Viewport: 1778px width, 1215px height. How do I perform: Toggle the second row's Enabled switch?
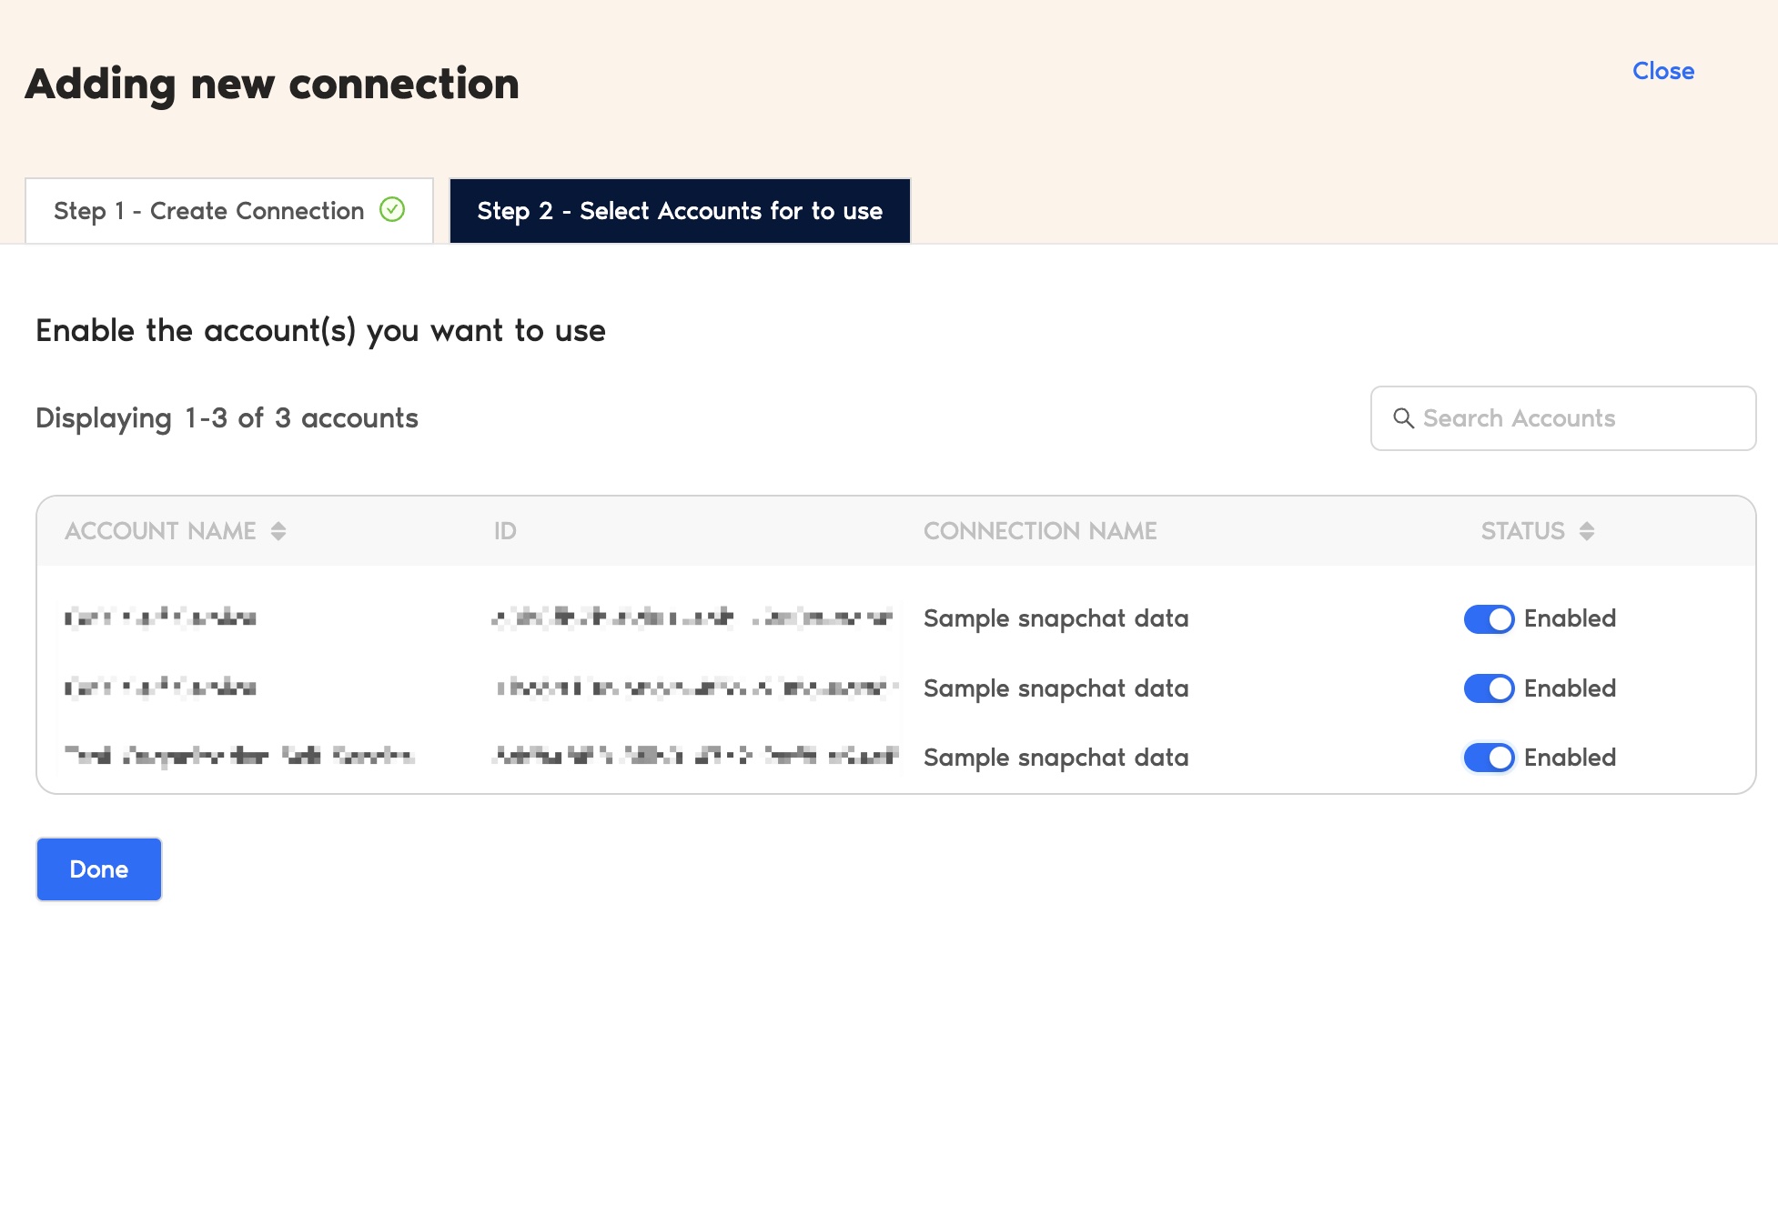point(1490,688)
